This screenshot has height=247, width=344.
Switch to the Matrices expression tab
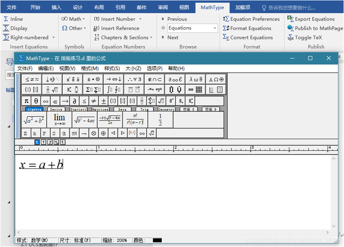[x=100, y=109]
